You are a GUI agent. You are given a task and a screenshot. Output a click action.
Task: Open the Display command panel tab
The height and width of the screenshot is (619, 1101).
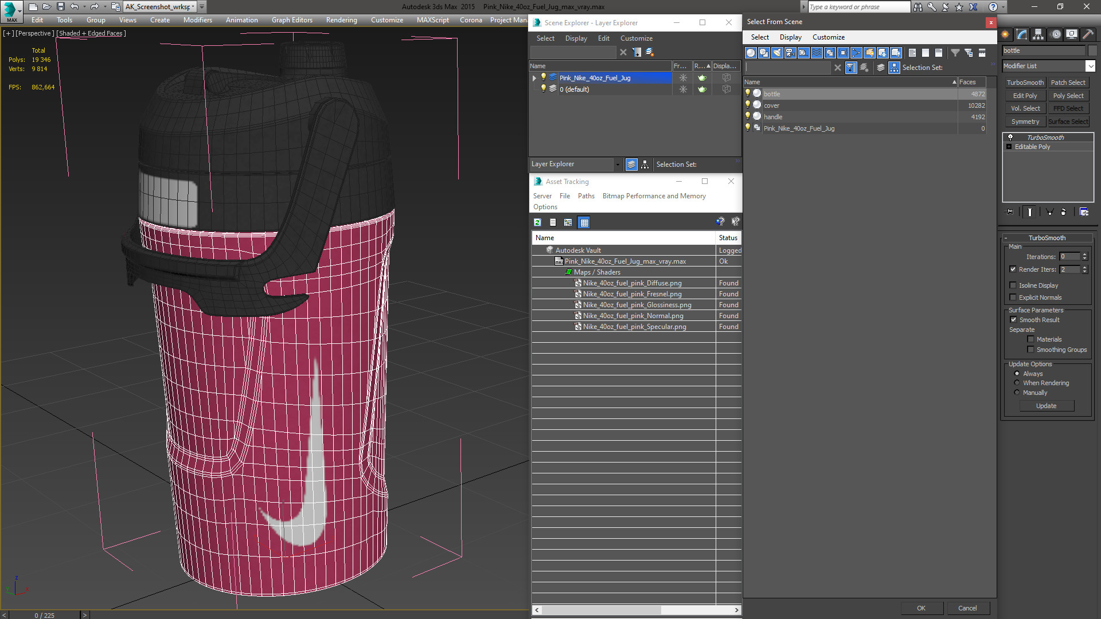click(1072, 34)
